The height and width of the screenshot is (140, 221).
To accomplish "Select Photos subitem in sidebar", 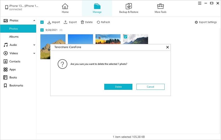I will coord(18,29).
